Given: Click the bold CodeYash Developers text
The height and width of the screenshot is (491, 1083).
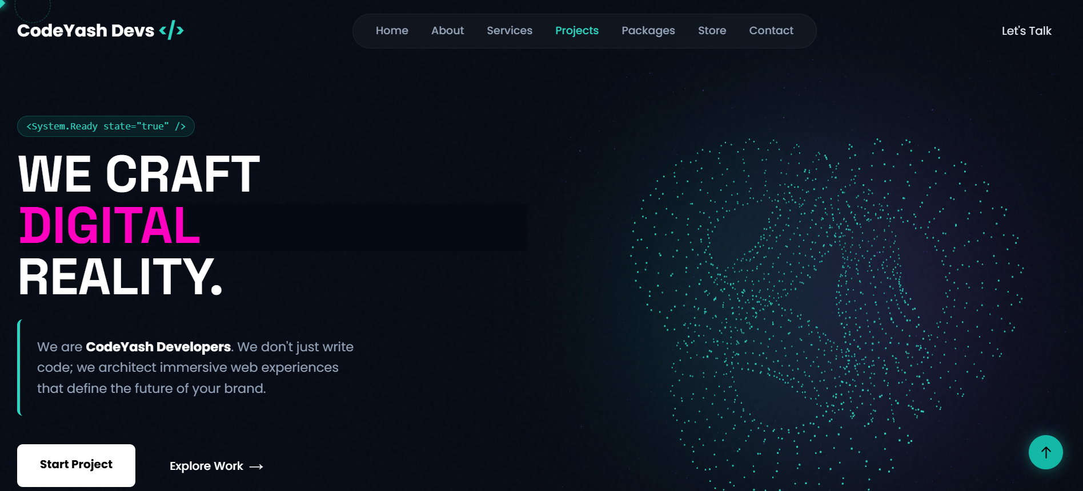Looking at the screenshot, I should [x=158, y=347].
